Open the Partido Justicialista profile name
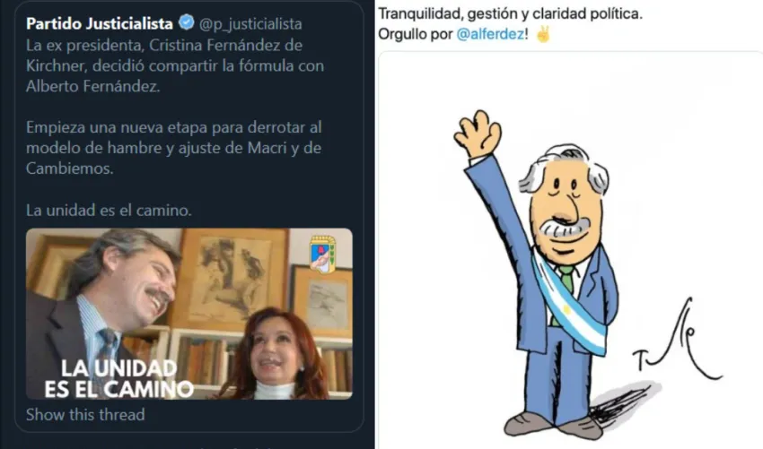The image size is (763, 449). 100,23
